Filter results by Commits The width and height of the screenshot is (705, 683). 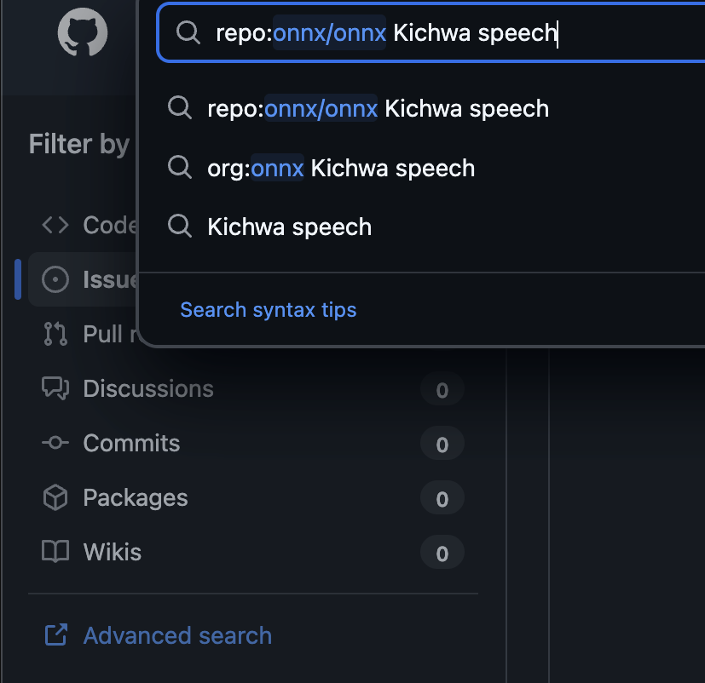(x=131, y=444)
